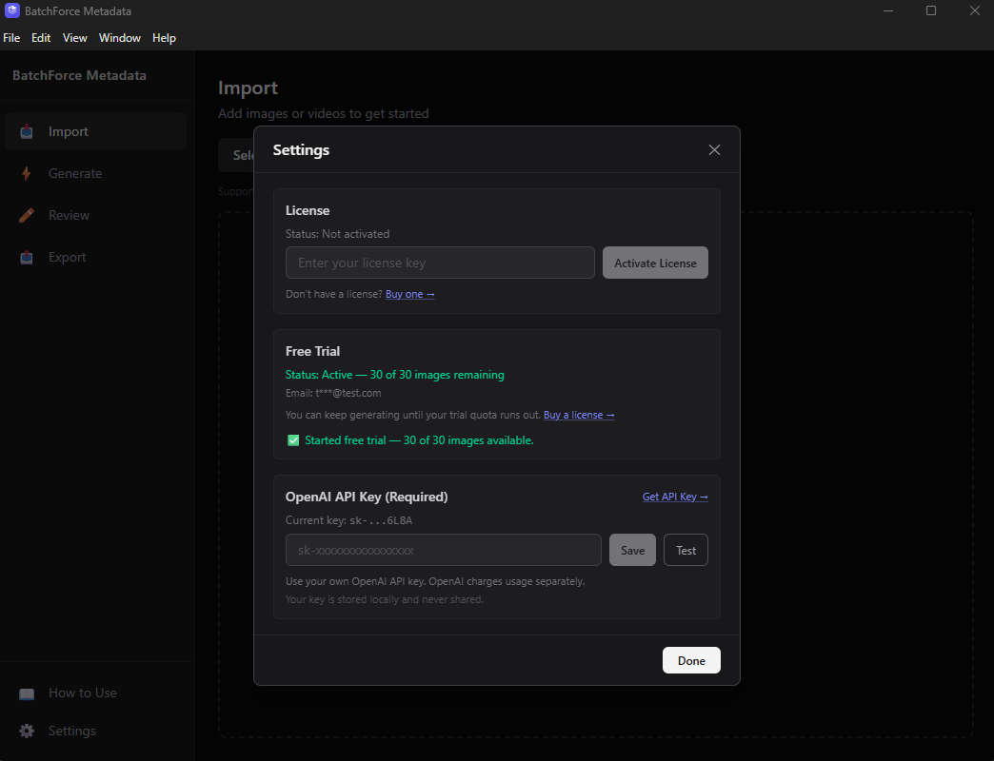Open the File menu
Image resolution: width=994 pixels, height=761 pixels.
tap(11, 38)
